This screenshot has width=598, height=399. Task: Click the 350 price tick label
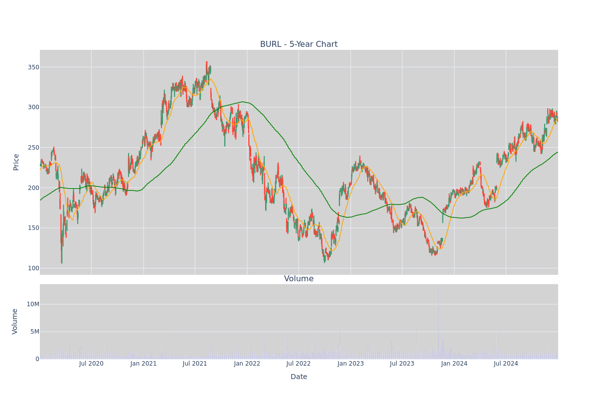tap(33, 67)
